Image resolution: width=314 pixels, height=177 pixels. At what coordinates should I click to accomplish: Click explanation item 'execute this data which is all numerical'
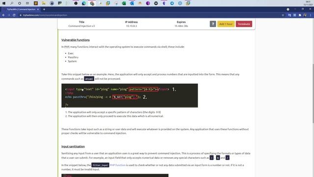(x=116, y=116)
